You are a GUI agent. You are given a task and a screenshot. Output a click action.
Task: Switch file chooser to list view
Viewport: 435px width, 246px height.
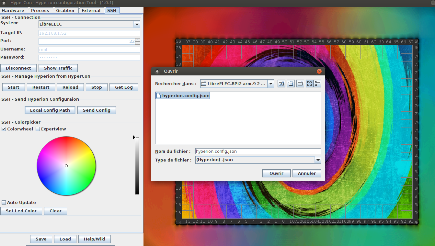(310, 84)
